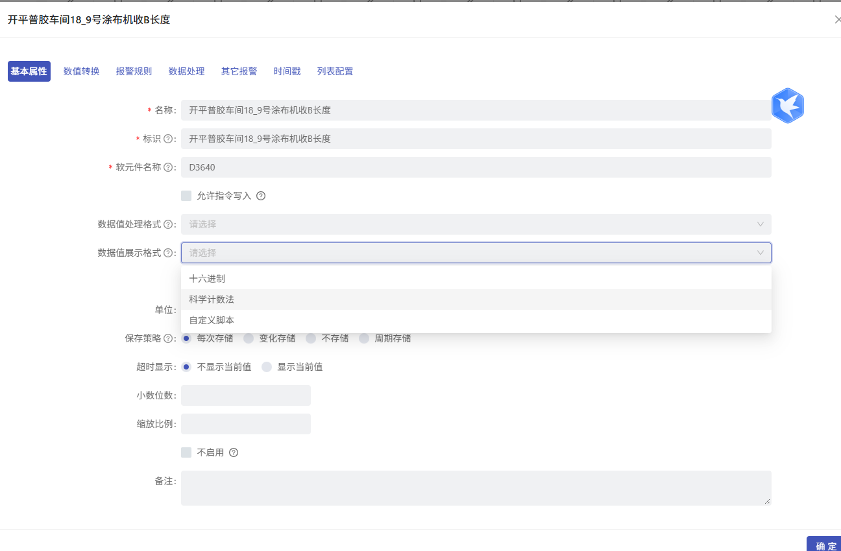Open the 数据值处理格式 dropdown
This screenshot has height=551, width=841.
[x=476, y=224]
